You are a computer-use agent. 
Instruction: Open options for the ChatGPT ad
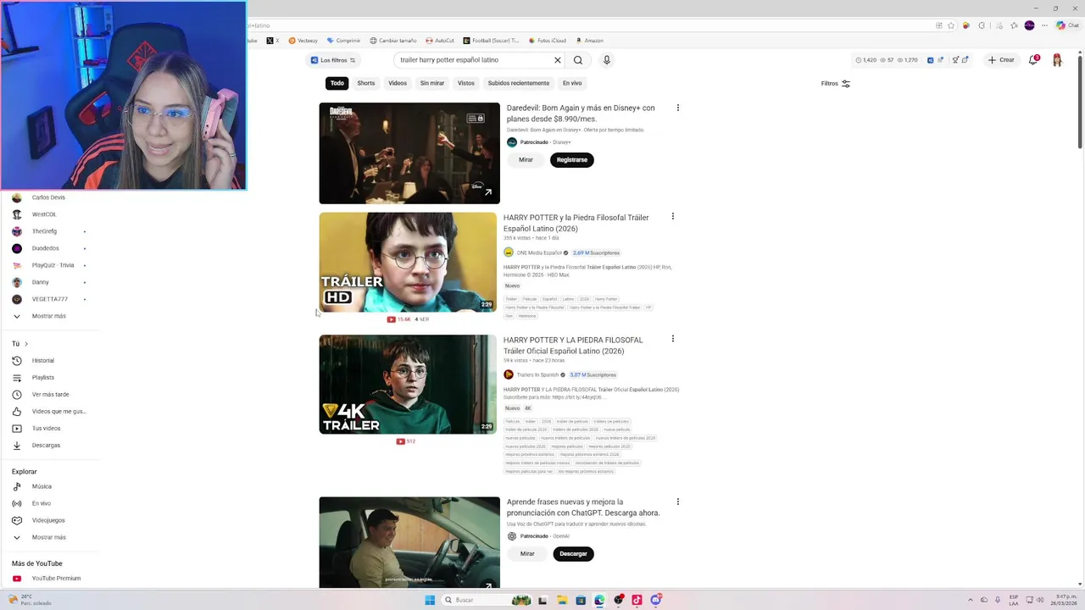click(677, 502)
